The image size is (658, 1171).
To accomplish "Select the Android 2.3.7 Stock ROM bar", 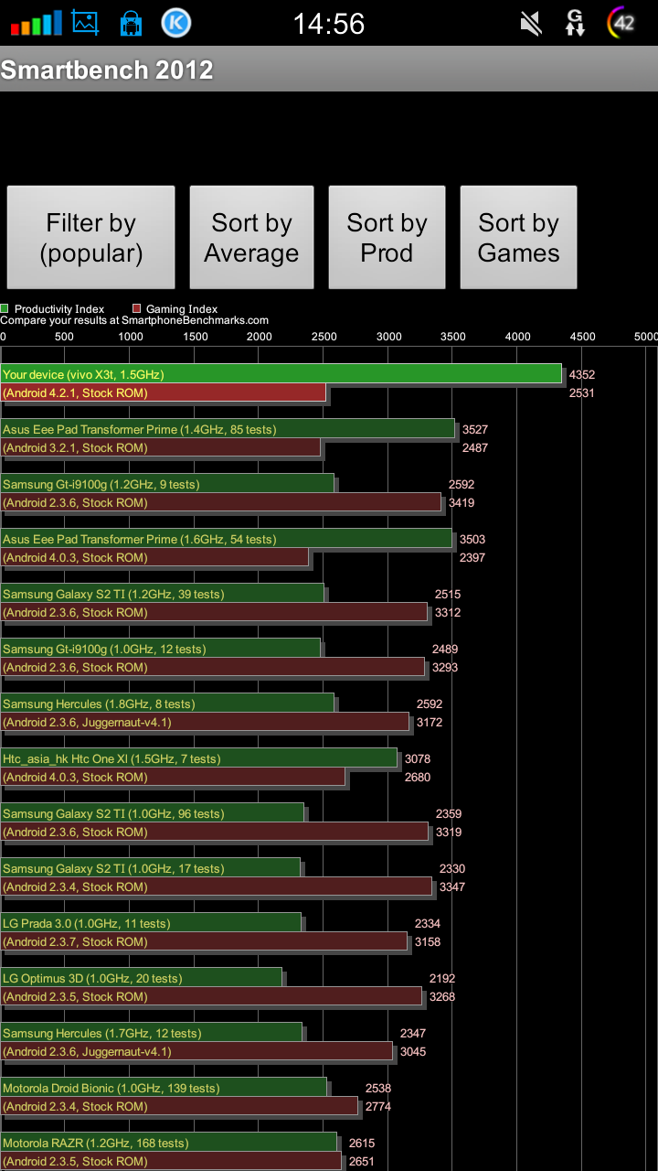I will [x=204, y=941].
